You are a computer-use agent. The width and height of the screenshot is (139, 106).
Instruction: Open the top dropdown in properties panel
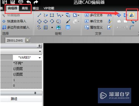40,51
